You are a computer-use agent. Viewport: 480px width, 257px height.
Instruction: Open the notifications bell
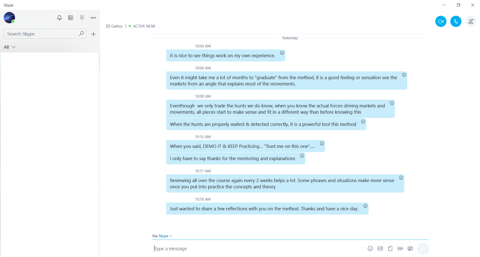(x=59, y=18)
